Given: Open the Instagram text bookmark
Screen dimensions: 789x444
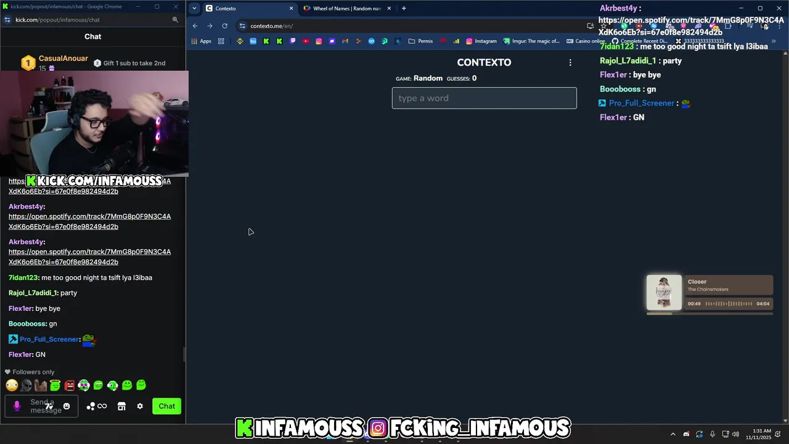Looking at the screenshot, I should tap(481, 41).
